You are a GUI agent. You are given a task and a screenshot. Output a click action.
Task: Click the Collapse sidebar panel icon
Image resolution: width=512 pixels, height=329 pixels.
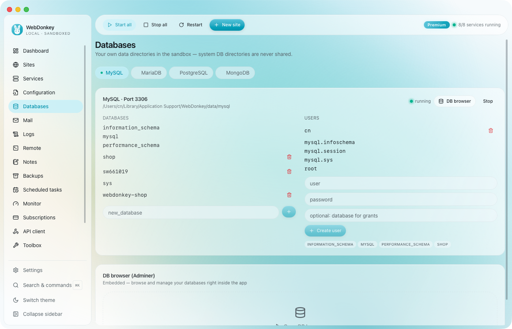pyautogui.click(x=16, y=314)
